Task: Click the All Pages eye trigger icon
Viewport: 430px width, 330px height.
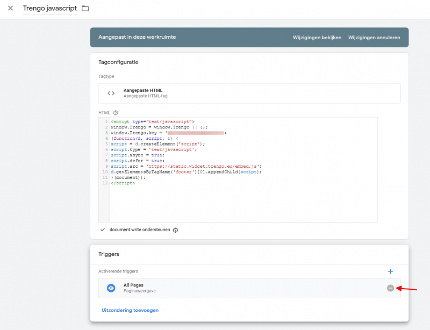Action: tap(111, 288)
